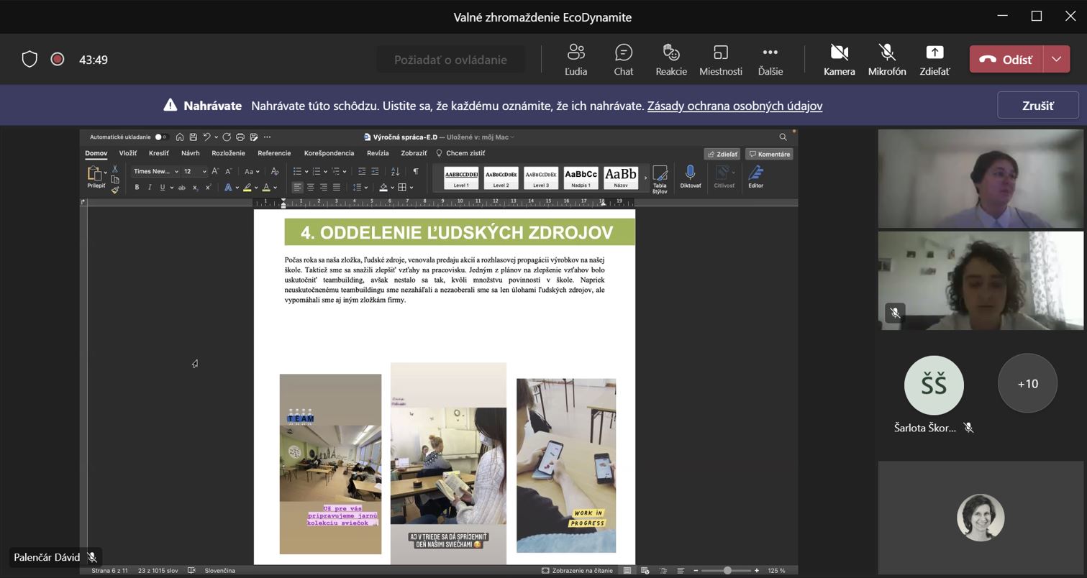Click the Home icon in Word toolbar
The image size is (1087, 578).
pos(180,137)
